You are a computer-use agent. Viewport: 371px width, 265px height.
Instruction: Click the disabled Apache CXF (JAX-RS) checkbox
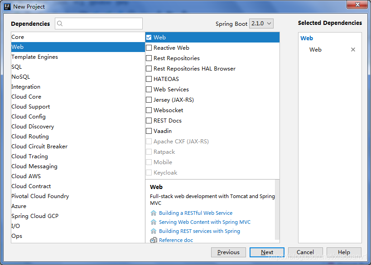click(x=149, y=141)
